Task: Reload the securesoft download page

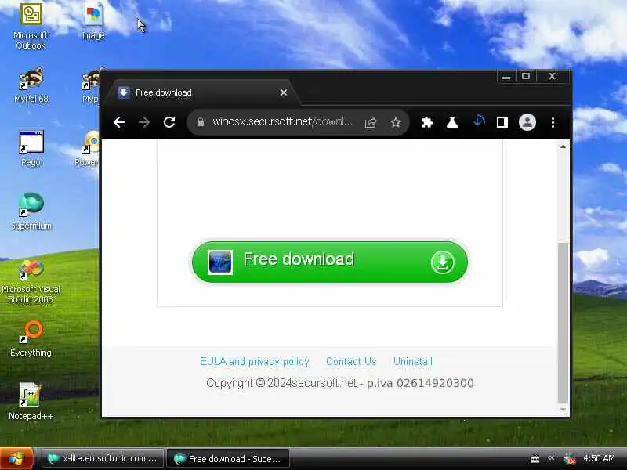Action: (169, 122)
